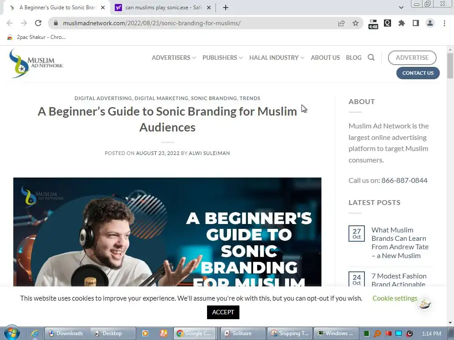Open Cookie settings
Viewport: 454px width, 340px height.
coord(395,298)
